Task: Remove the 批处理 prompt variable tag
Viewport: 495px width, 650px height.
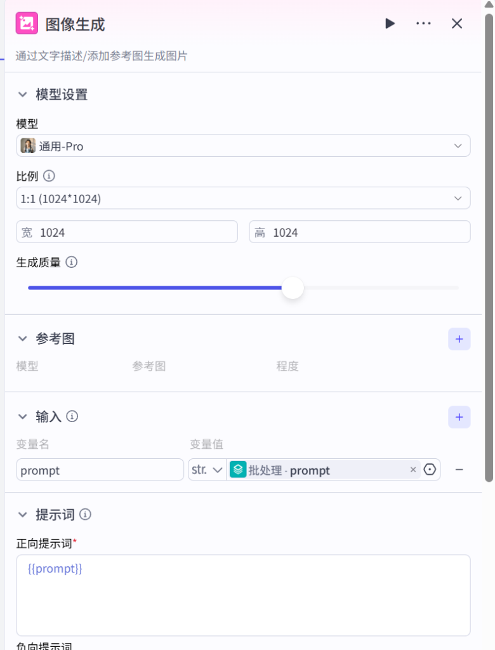Action: point(413,470)
